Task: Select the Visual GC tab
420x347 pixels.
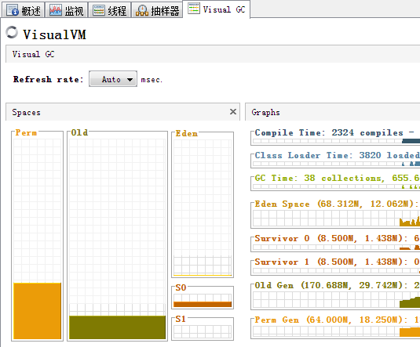Action: [217, 9]
